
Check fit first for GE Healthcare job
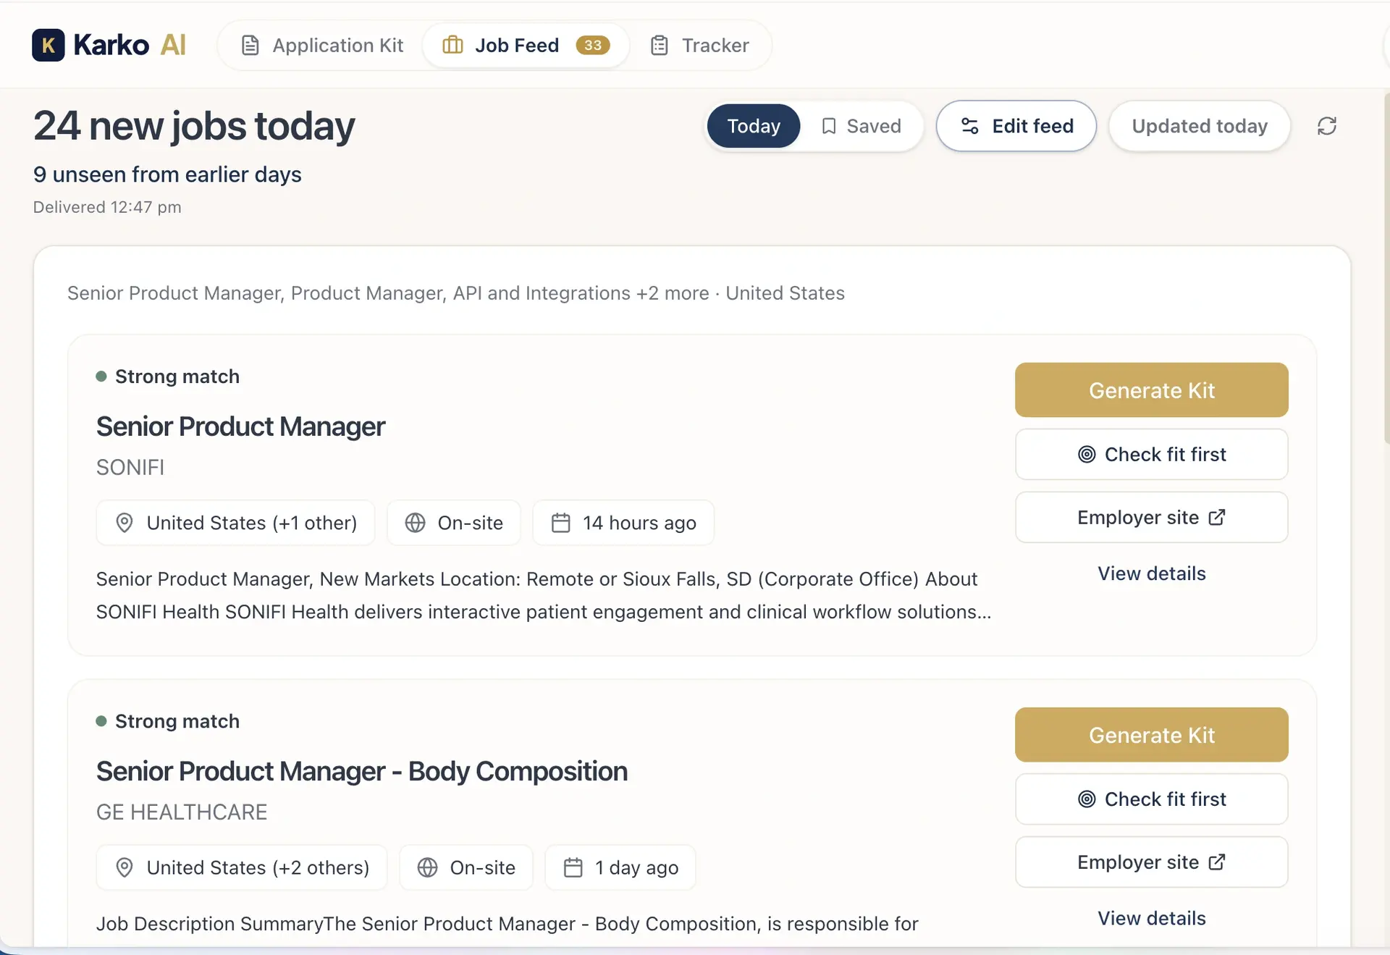click(1151, 799)
